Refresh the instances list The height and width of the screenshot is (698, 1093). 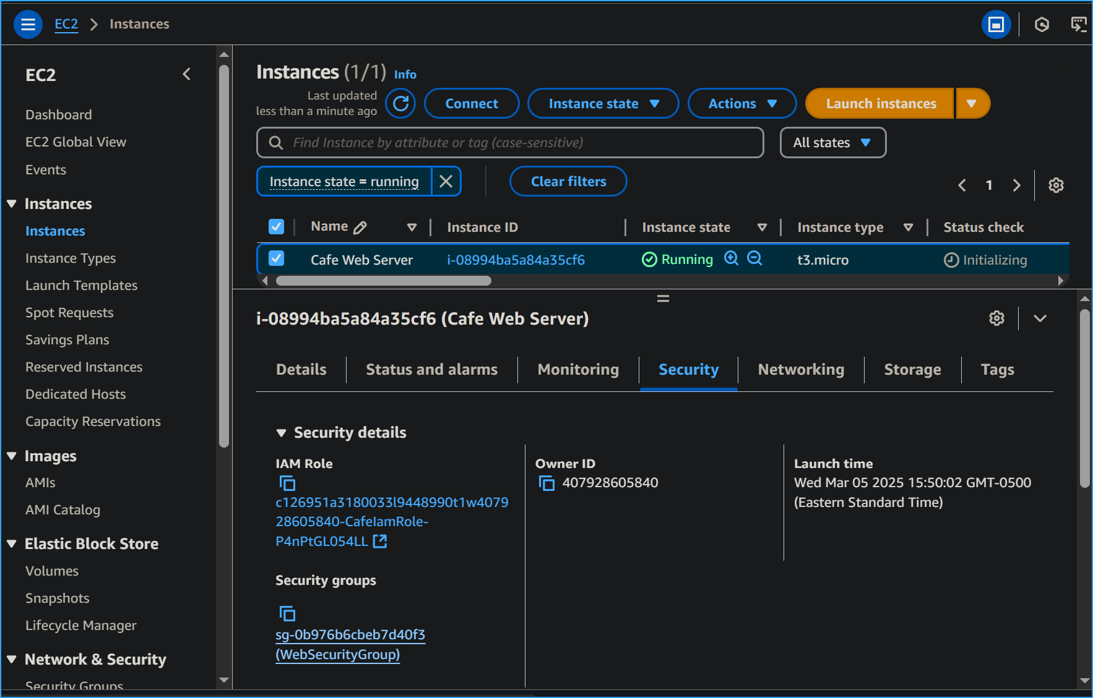(x=400, y=103)
